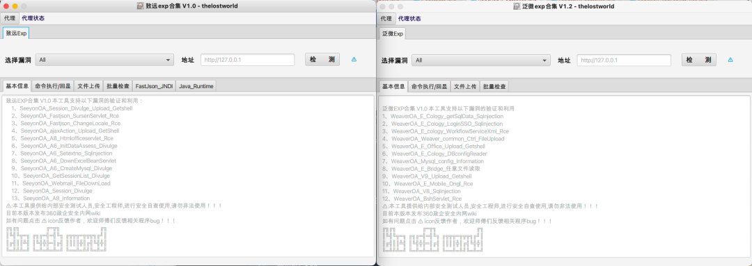Image resolution: width=752 pixels, height=266 pixels.
Task: Switch to 批量检查 tab in 致远exp window
Action: [x=118, y=86]
